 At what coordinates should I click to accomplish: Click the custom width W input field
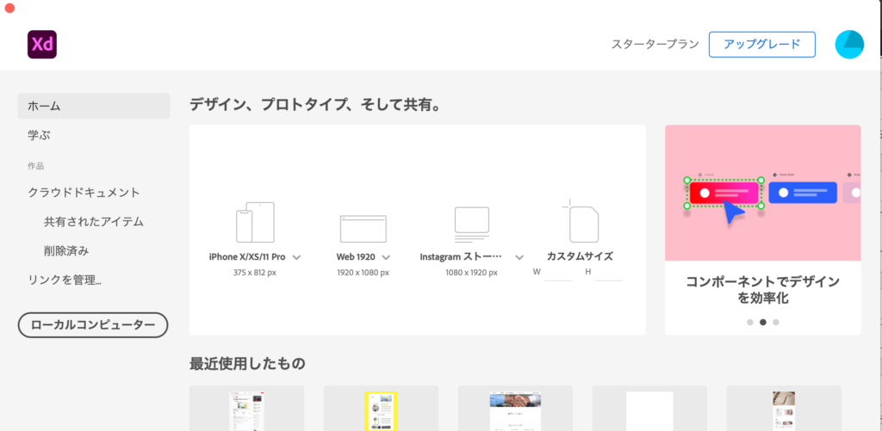[x=558, y=273]
